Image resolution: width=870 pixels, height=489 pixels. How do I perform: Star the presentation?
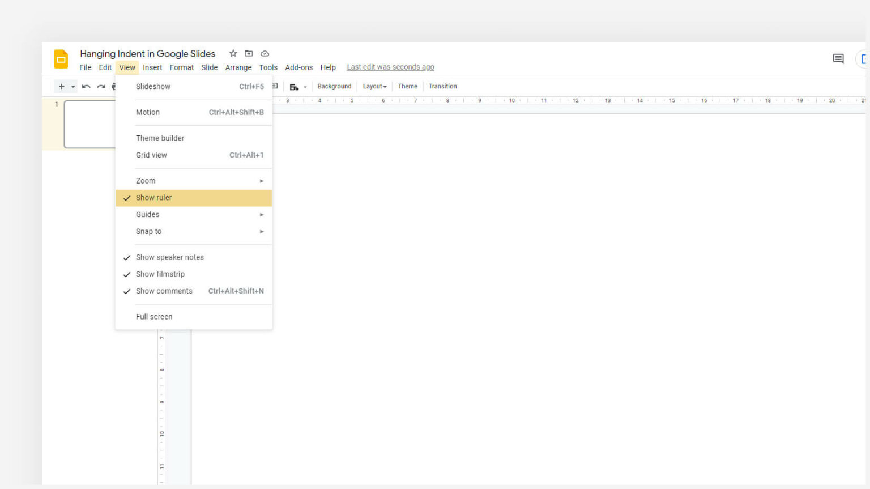pyautogui.click(x=233, y=53)
